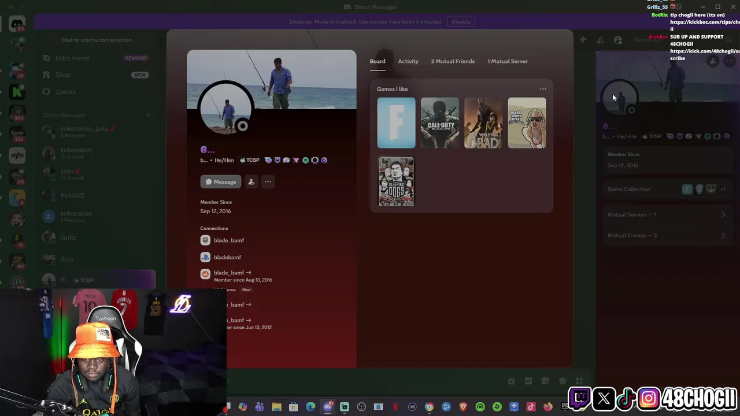The height and width of the screenshot is (416, 740).
Task: Open Quests in the sidebar
Action: tap(95, 92)
